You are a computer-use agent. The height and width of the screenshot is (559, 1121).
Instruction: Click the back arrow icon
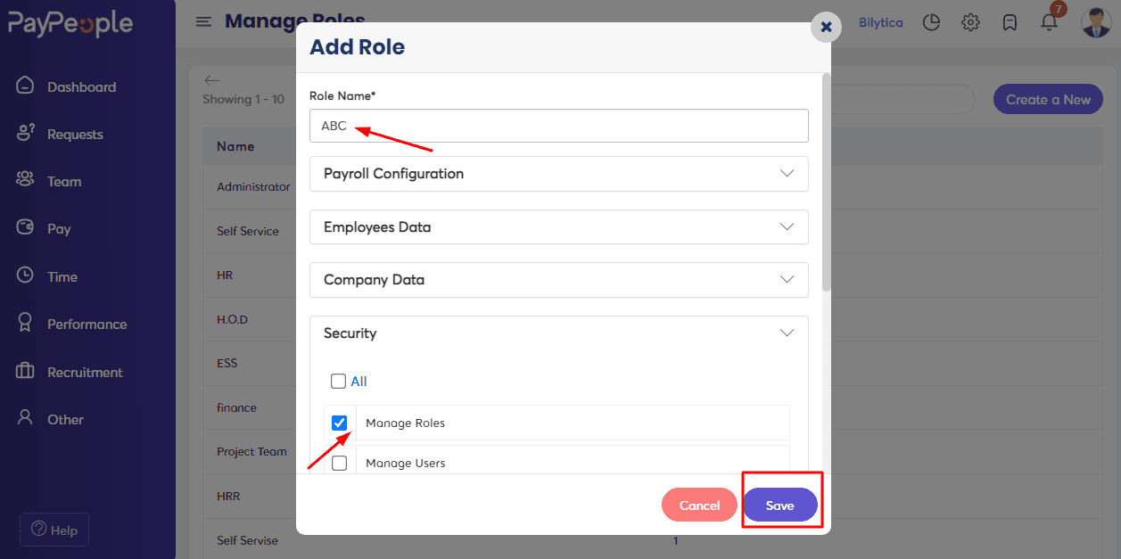pos(211,80)
